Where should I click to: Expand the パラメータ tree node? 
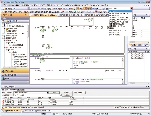pyautogui.click(x=2, y=24)
